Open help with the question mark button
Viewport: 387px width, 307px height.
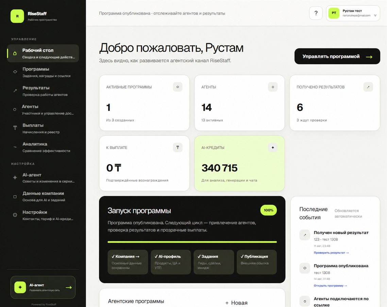click(x=316, y=13)
